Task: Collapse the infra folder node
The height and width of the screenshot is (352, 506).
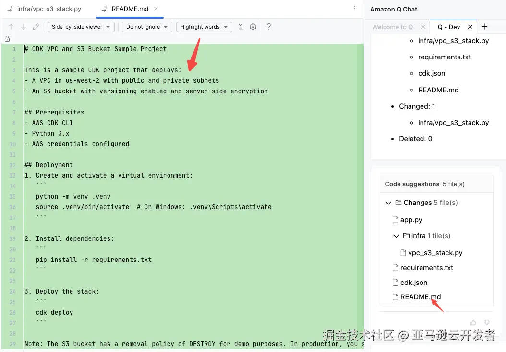Action: pos(396,236)
